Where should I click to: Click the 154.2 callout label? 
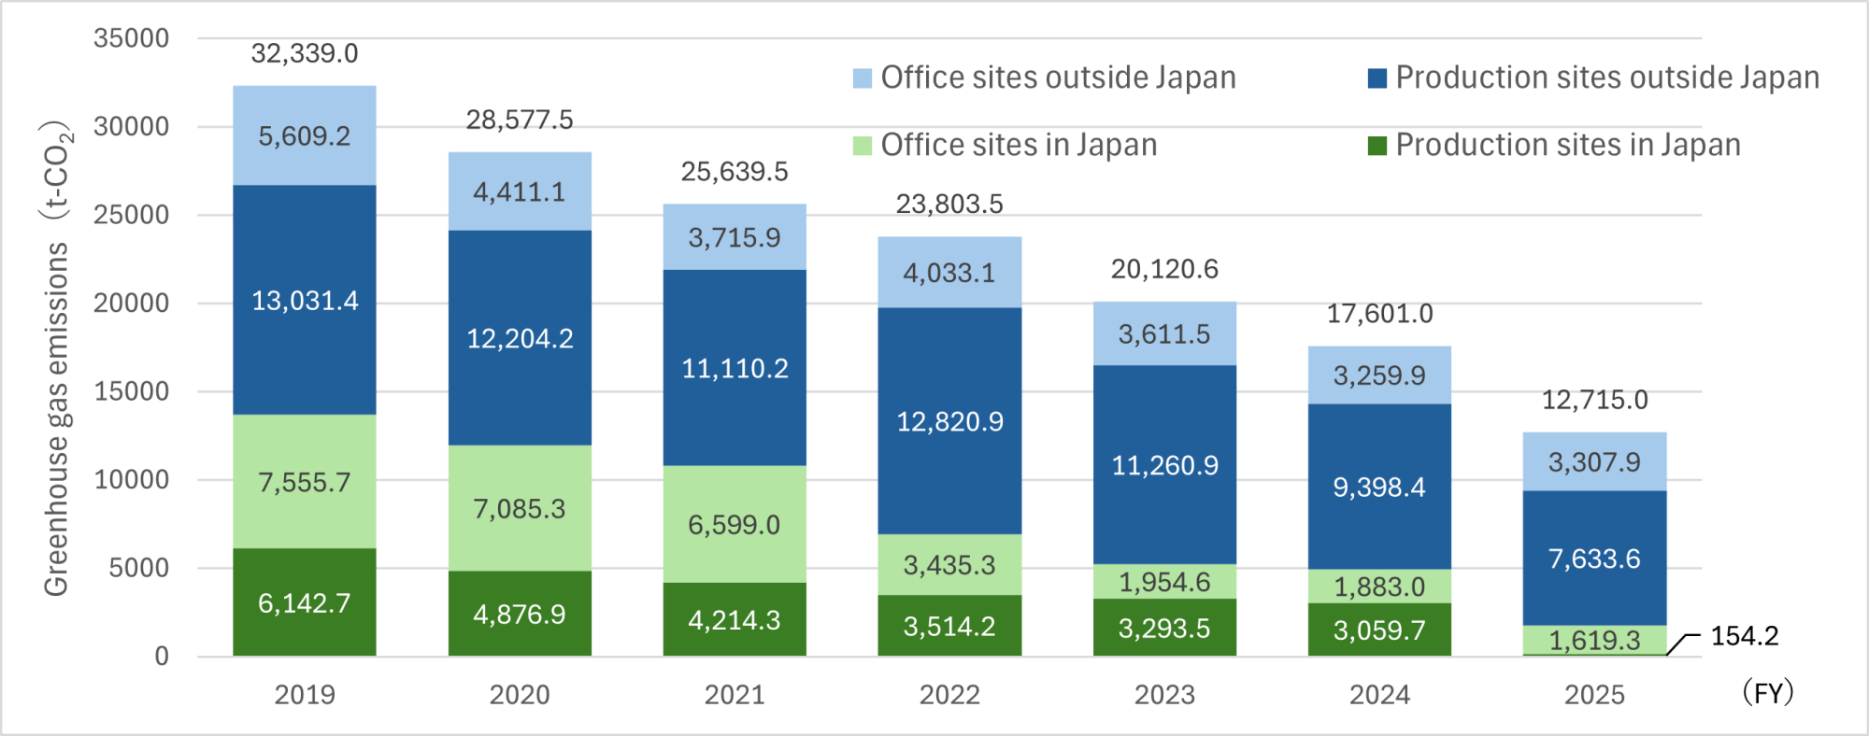coord(1744,636)
